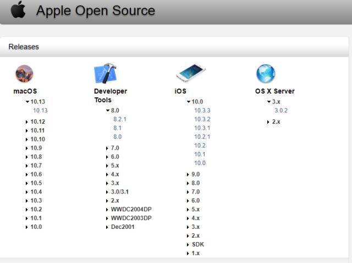Open Developer Tools 8.2.1 release link

[x=120, y=119]
